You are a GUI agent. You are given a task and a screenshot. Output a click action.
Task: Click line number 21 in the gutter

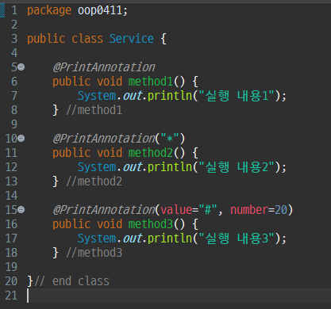11,296
